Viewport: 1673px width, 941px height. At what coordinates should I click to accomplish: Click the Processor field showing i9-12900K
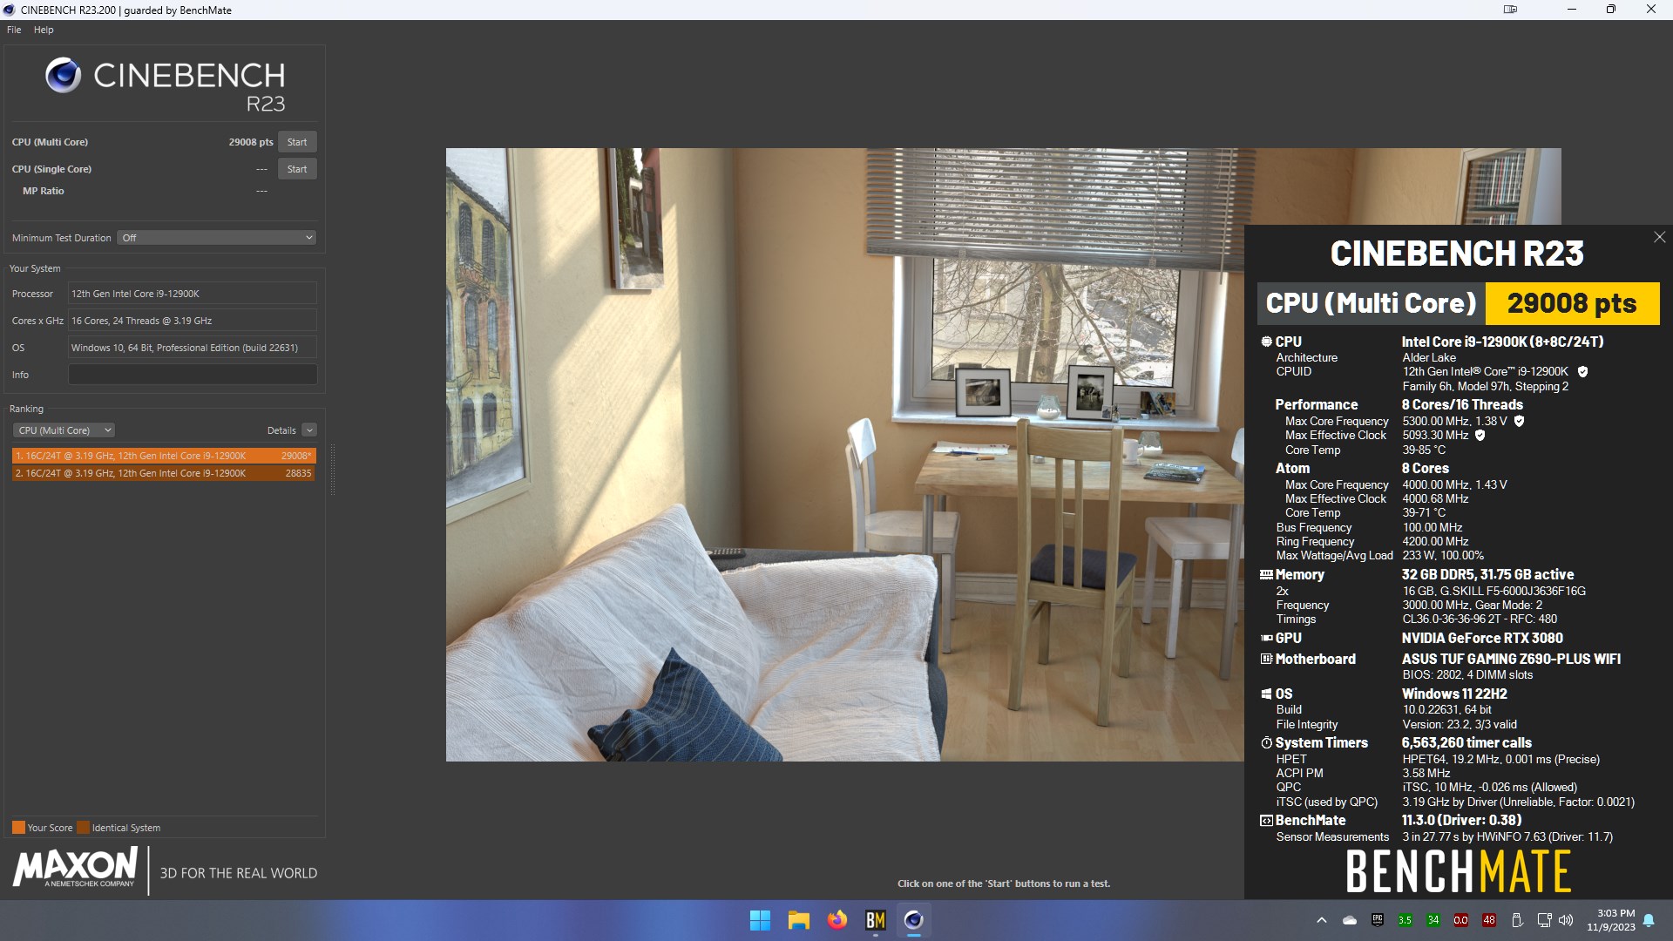tap(193, 294)
